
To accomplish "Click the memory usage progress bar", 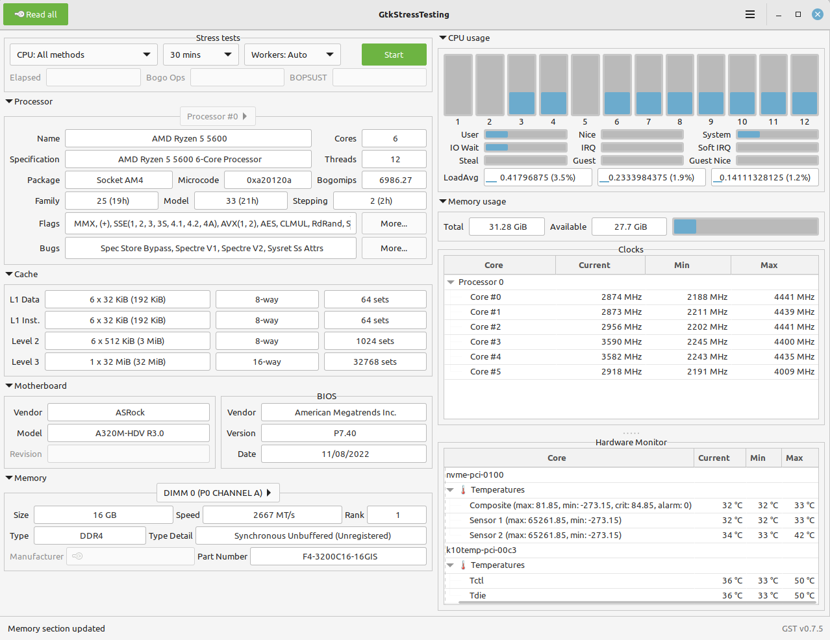I will tap(746, 227).
